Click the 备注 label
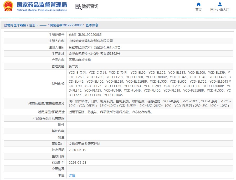The width and height of the screenshot is (236, 180). [61, 137]
